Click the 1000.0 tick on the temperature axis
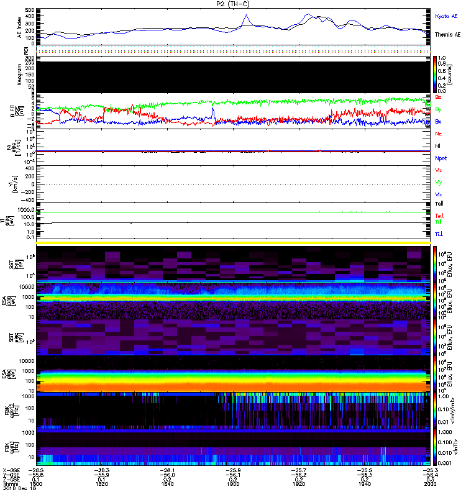This screenshot has width=466, height=497. [x=26, y=210]
